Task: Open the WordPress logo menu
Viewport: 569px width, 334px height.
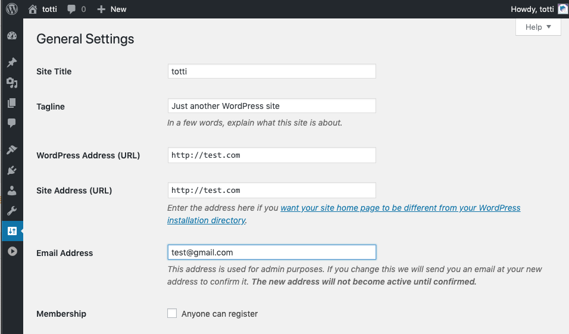Action: point(12,9)
